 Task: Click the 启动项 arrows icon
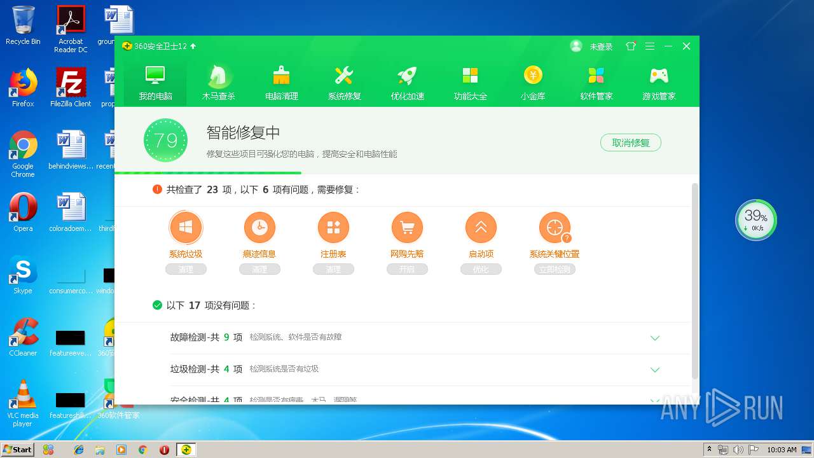pos(481,228)
